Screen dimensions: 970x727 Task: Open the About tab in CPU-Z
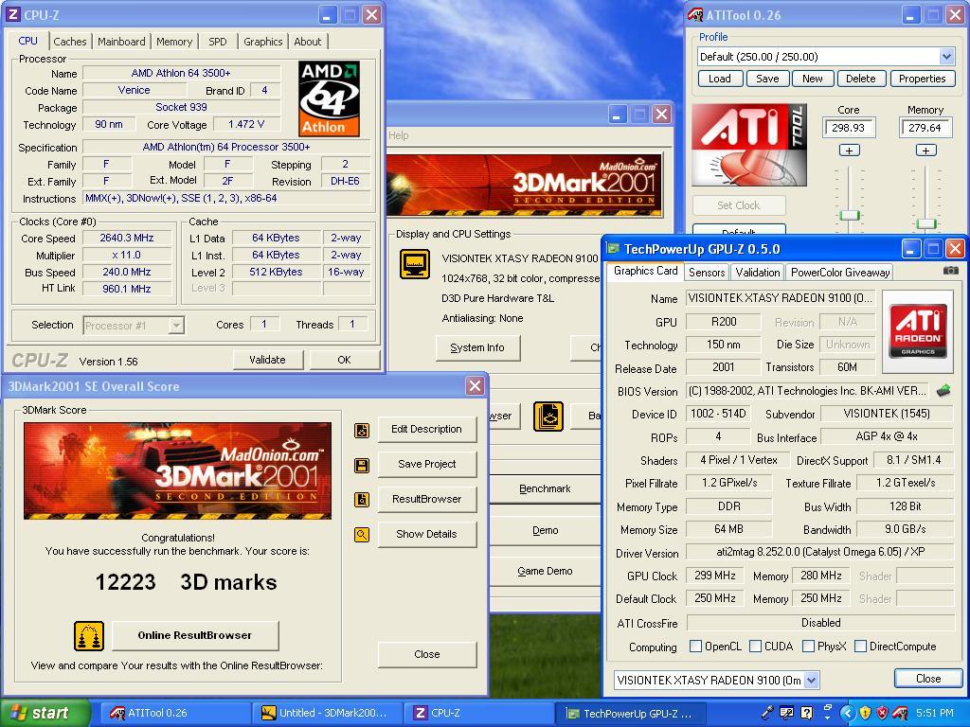[308, 42]
